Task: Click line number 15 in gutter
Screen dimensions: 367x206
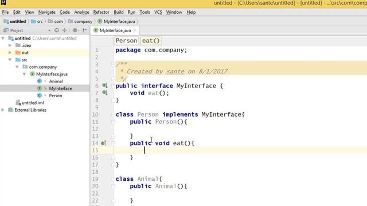Action: 95,150
